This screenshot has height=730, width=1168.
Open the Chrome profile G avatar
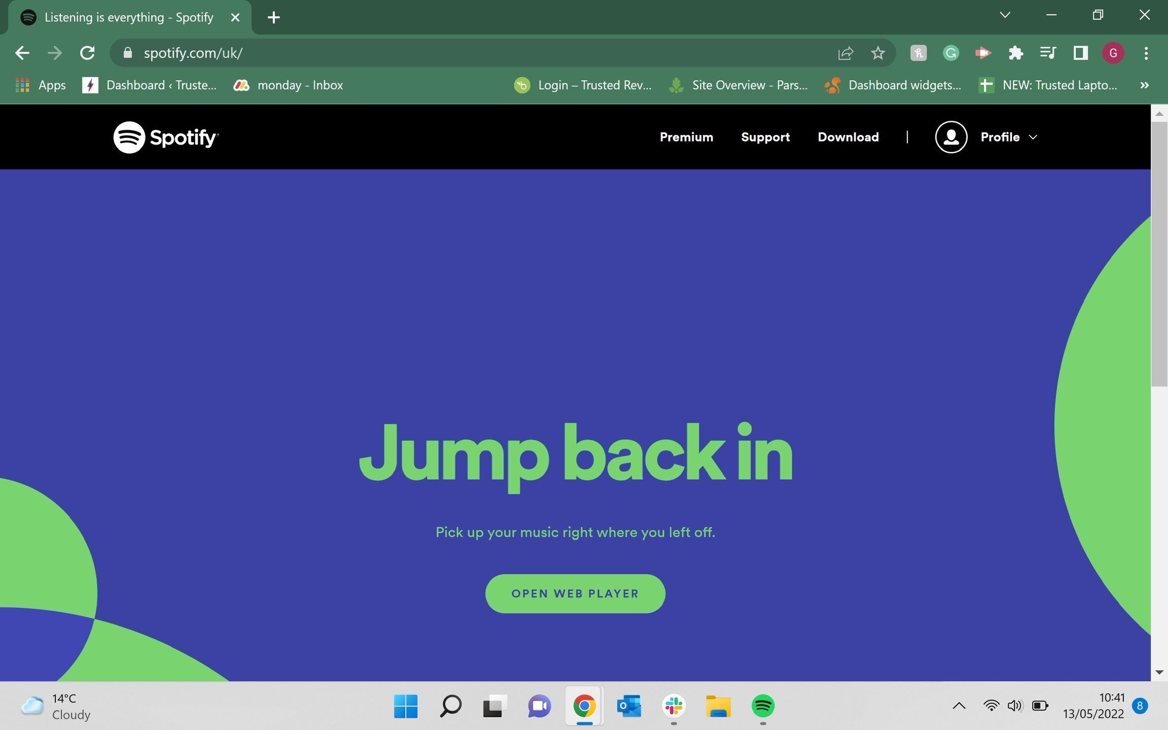[x=1113, y=53]
